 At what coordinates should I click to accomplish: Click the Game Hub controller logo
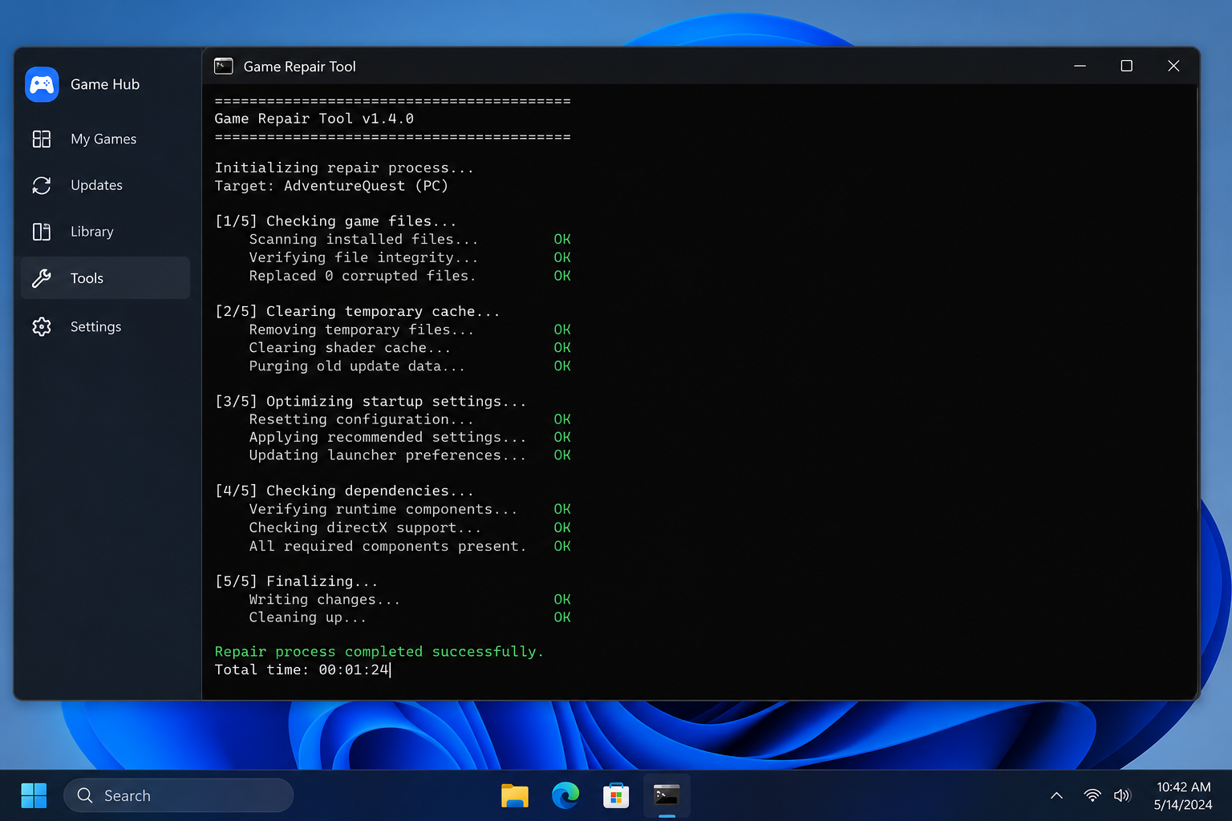click(42, 84)
